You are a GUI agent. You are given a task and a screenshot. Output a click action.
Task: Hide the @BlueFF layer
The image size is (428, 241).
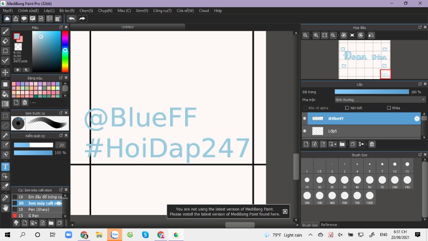[305, 118]
